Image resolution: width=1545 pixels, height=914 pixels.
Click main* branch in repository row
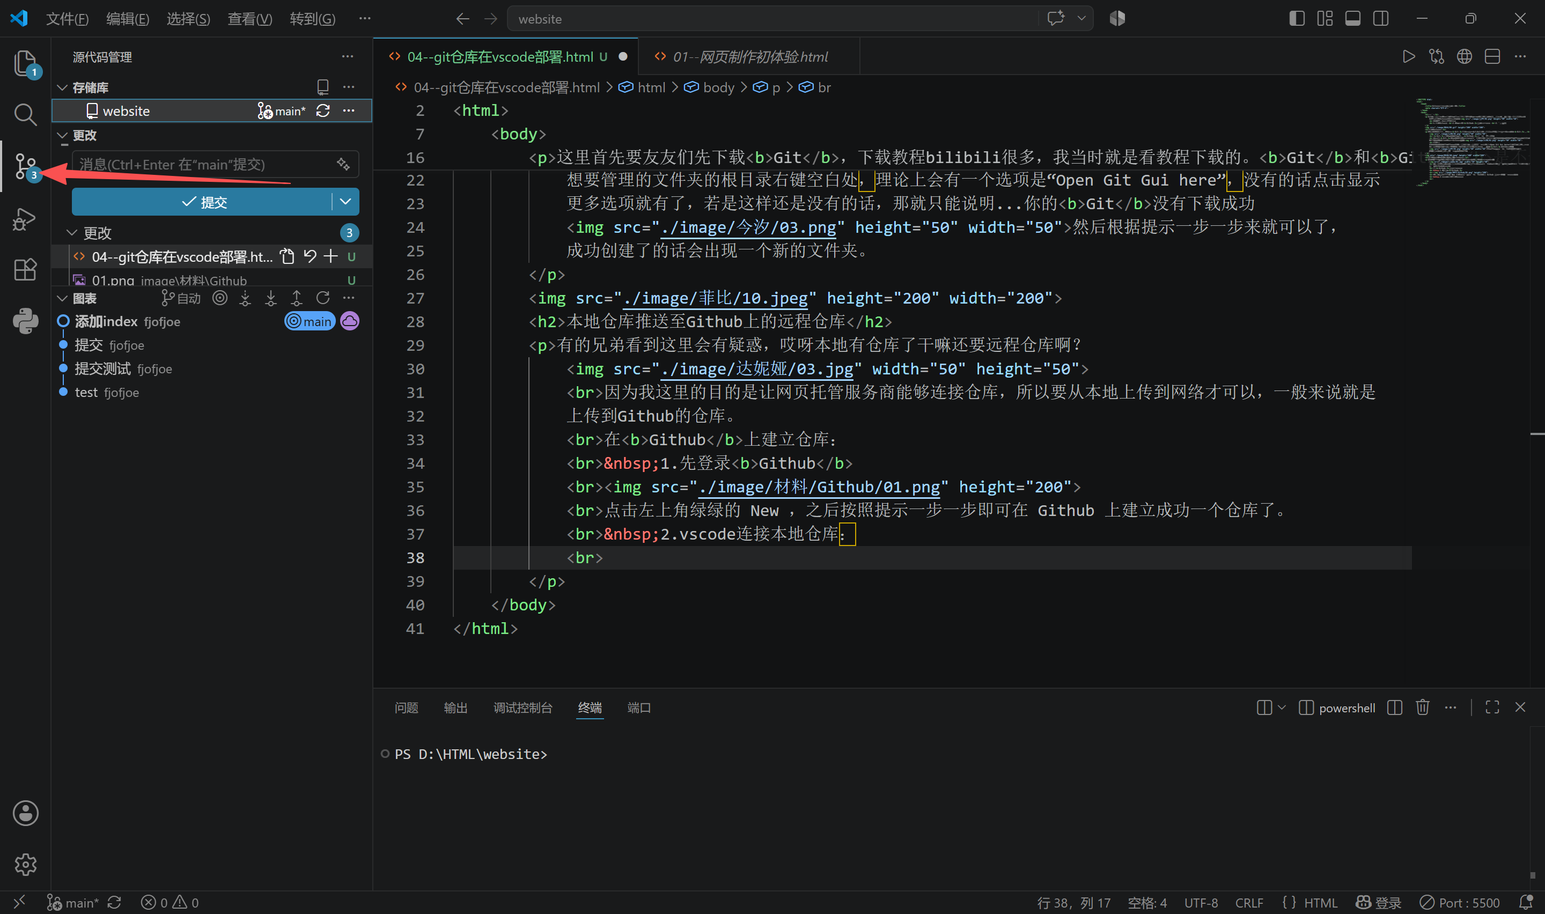(282, 111)
